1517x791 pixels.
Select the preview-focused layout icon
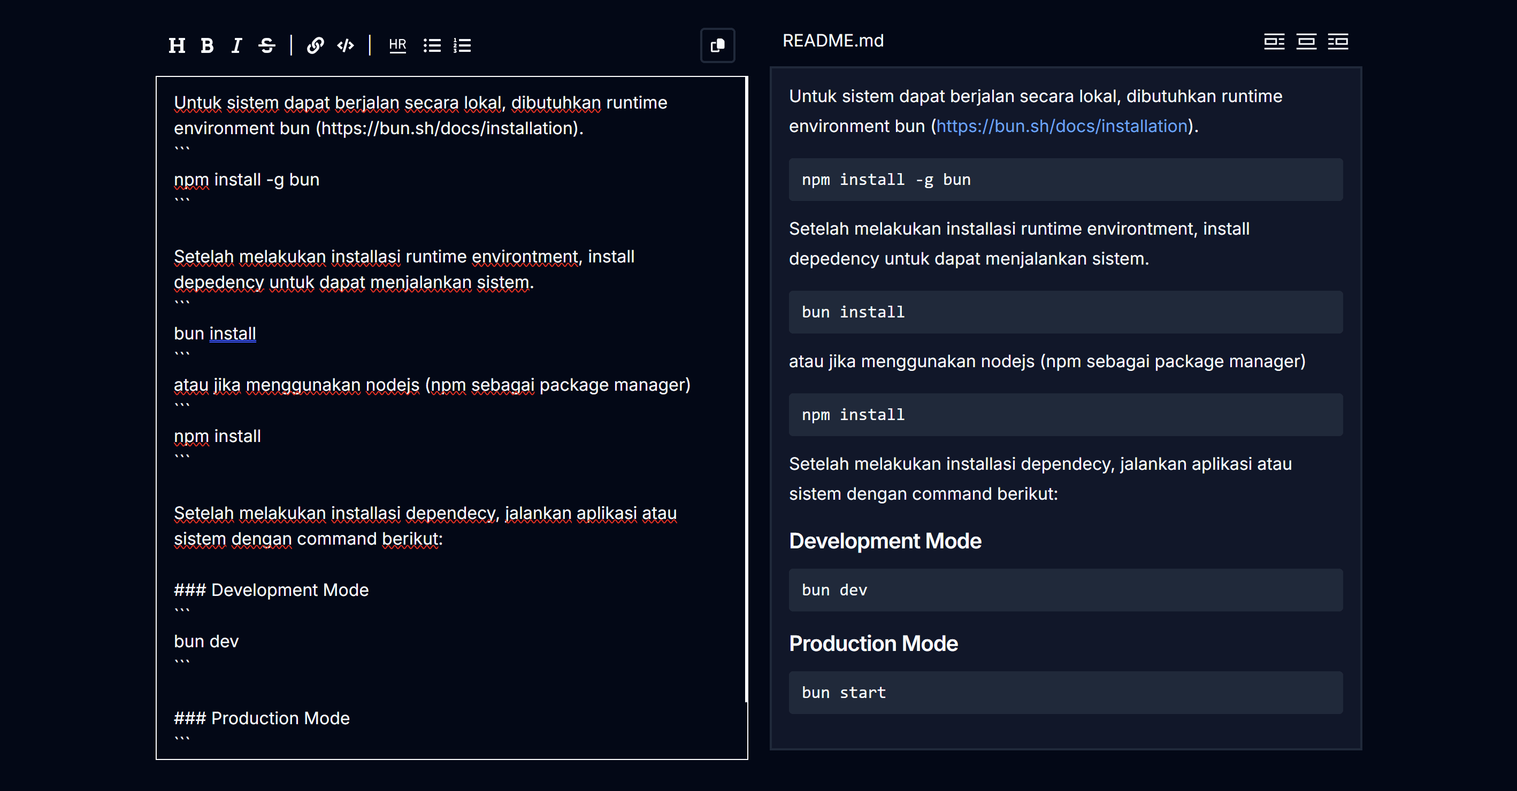click(1338, 41)
